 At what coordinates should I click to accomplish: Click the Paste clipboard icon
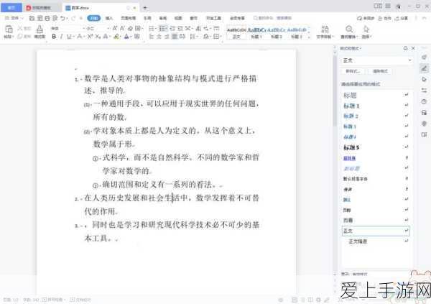coord(9,29)
